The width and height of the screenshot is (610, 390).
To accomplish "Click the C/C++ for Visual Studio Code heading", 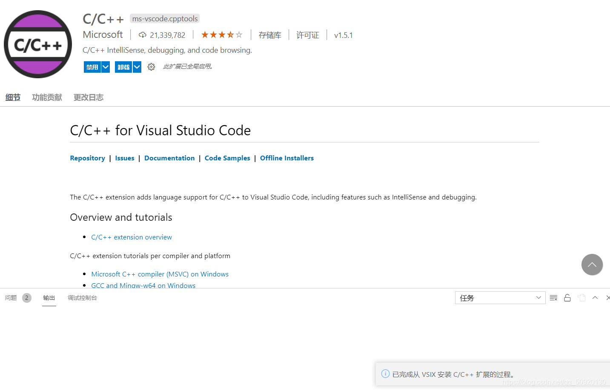I will 160,130.
